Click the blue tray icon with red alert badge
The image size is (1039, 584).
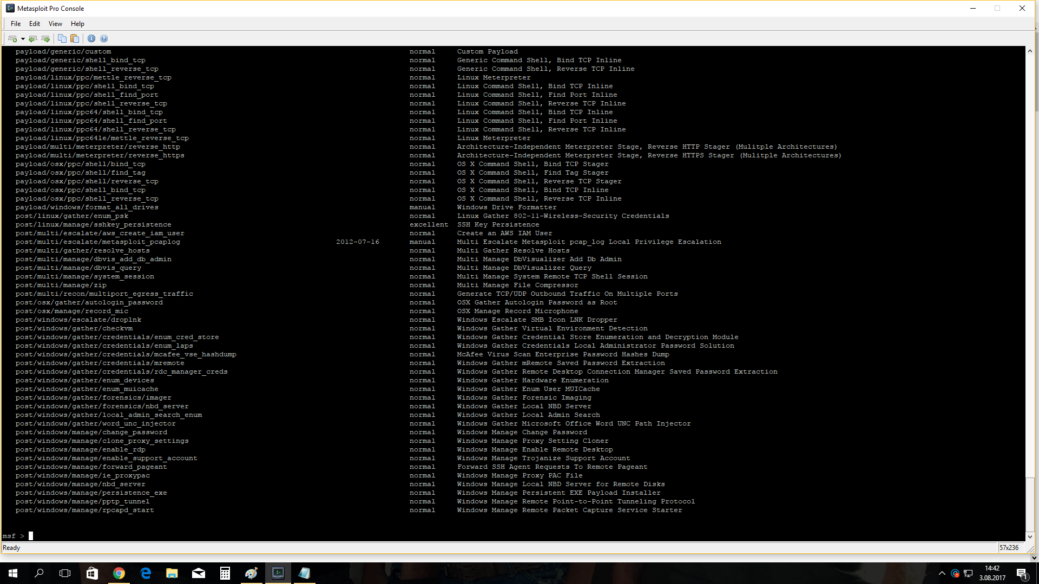955,573
